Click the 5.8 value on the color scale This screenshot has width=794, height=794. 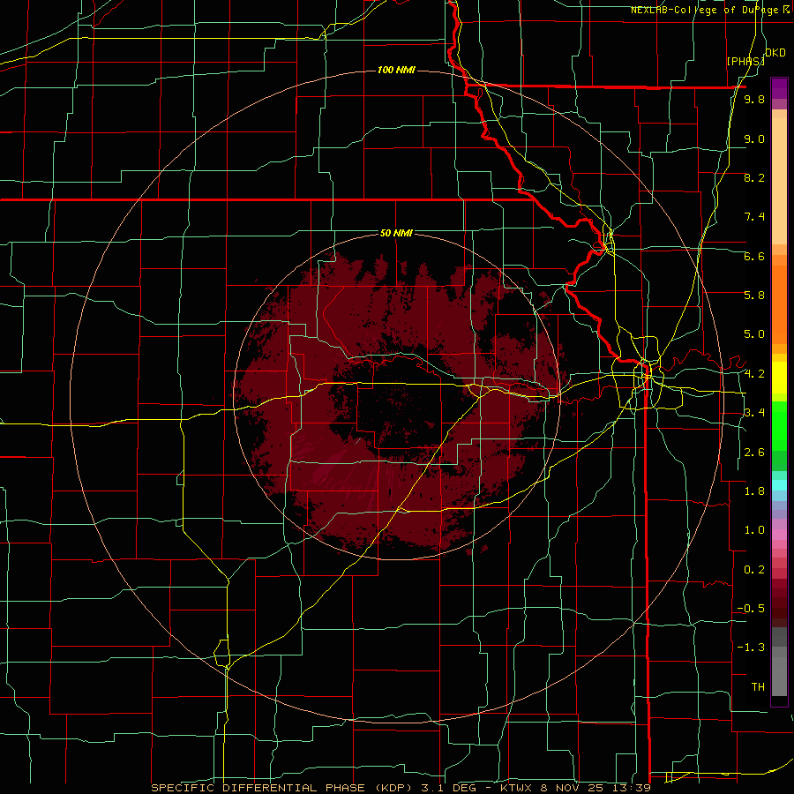click(x=754, y=296)
